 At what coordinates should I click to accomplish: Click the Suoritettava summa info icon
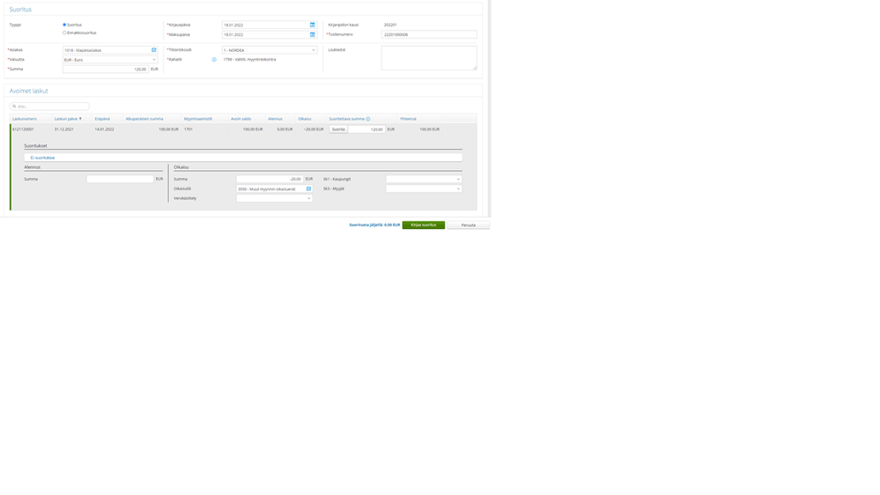[x=368, y=119]
